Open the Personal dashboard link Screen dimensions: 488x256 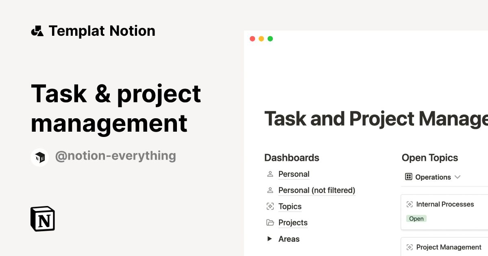(294, 174)
